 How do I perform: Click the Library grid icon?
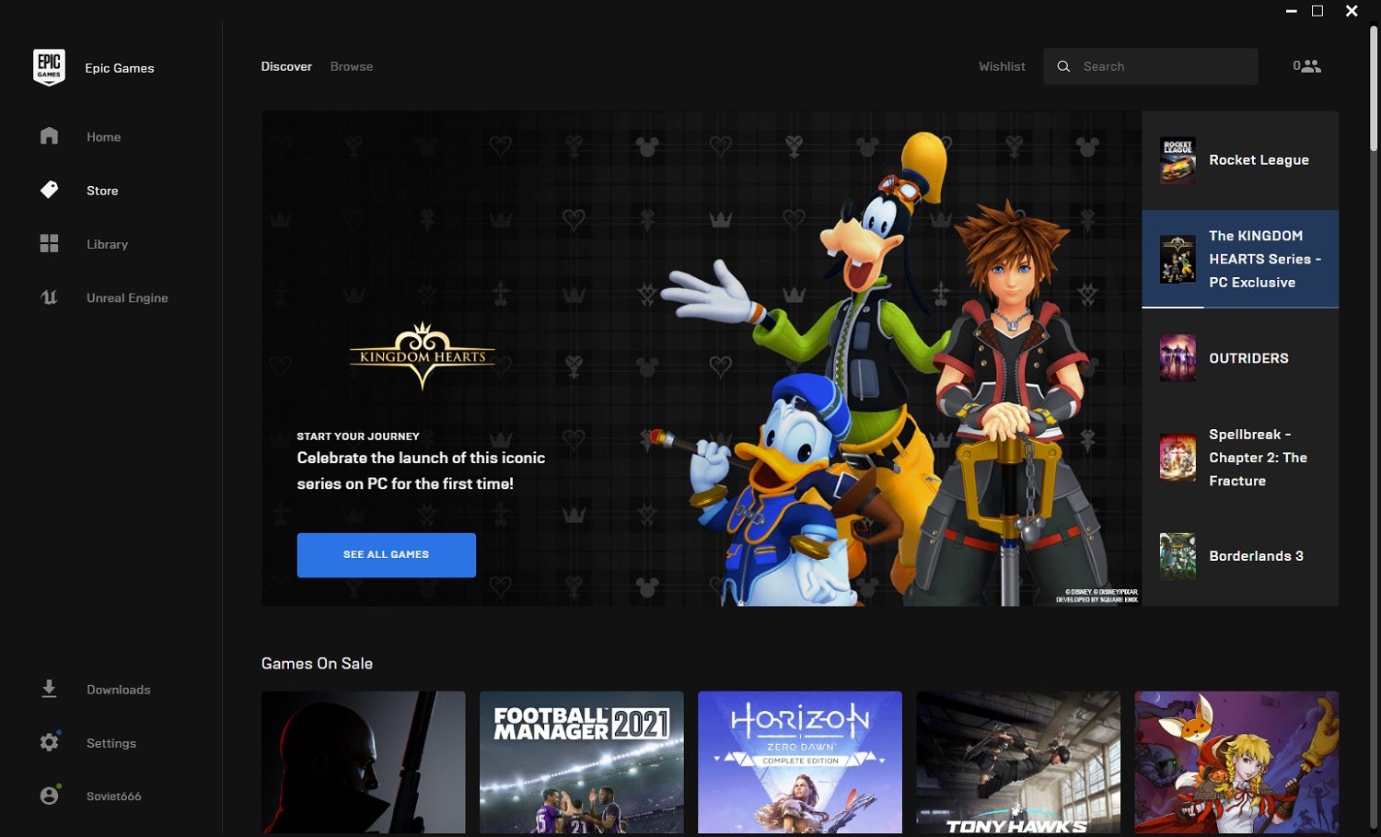pyautogui.click(x=49, y=243)
